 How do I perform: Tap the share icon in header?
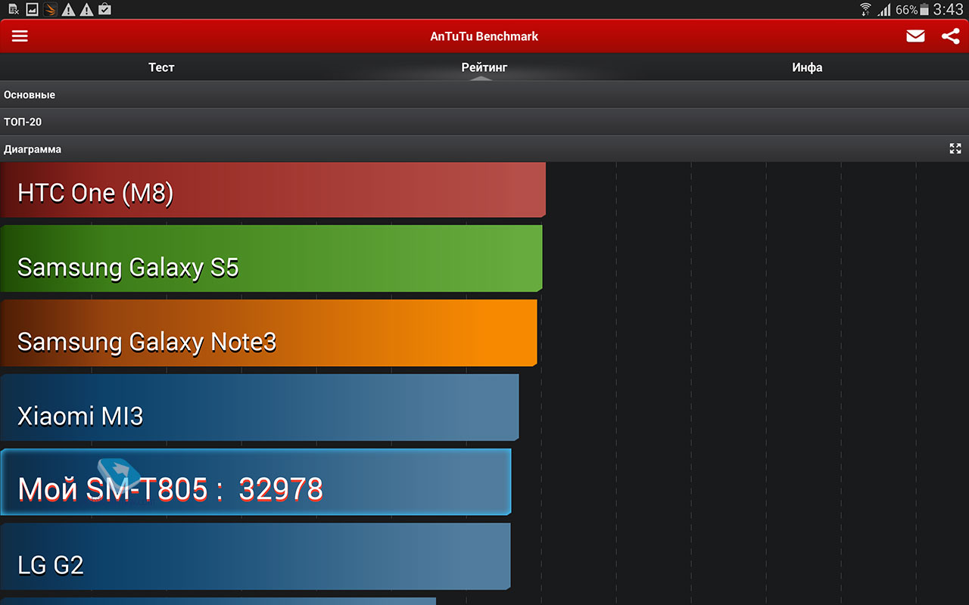951,36
